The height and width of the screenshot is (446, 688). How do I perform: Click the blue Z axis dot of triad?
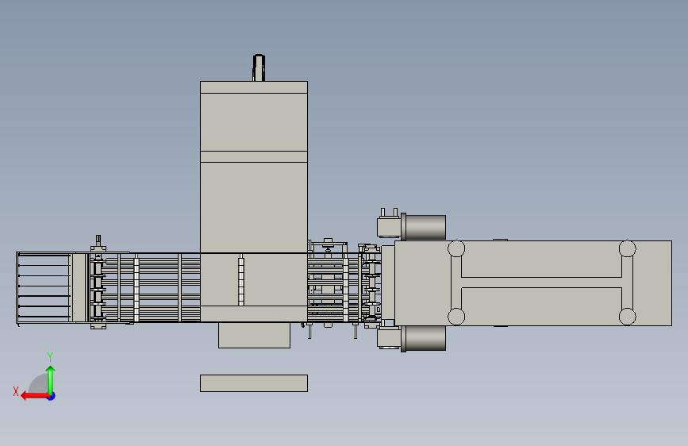click(52, 396)
